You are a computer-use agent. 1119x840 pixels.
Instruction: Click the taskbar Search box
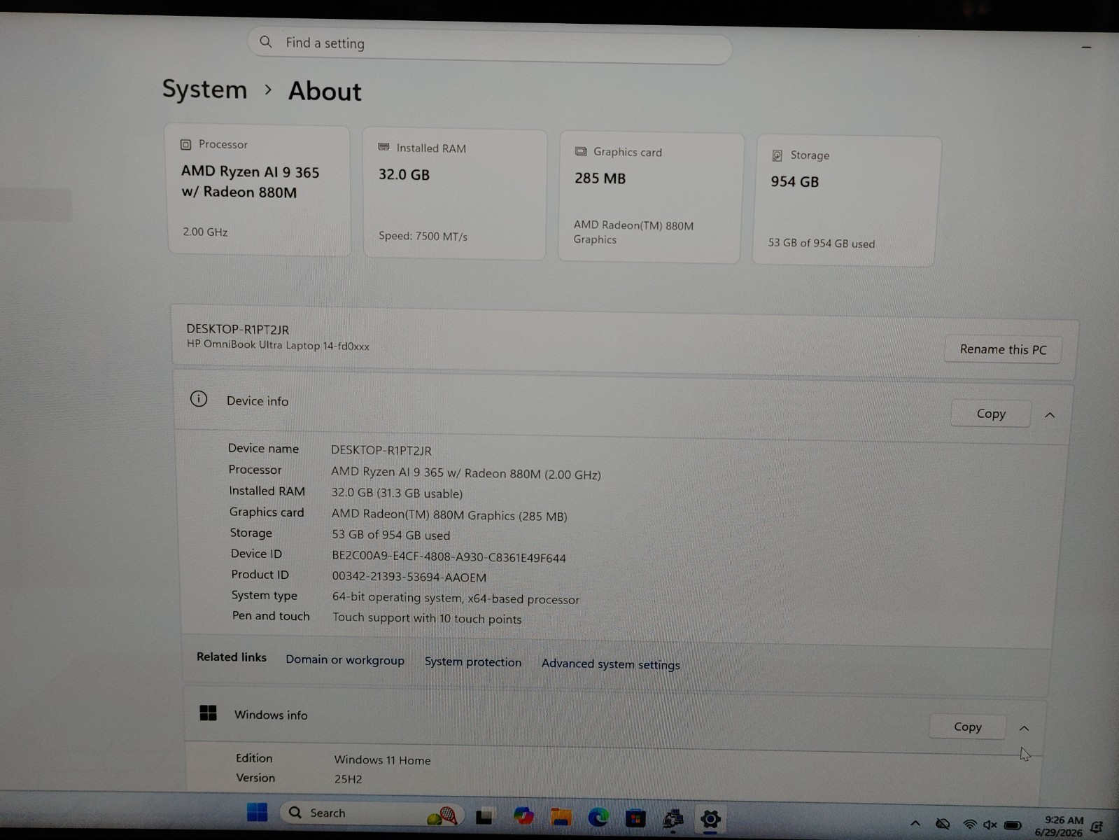(372, 813)
